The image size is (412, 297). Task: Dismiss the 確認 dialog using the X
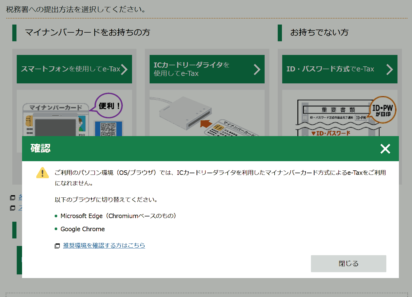[x=385, y=149]
